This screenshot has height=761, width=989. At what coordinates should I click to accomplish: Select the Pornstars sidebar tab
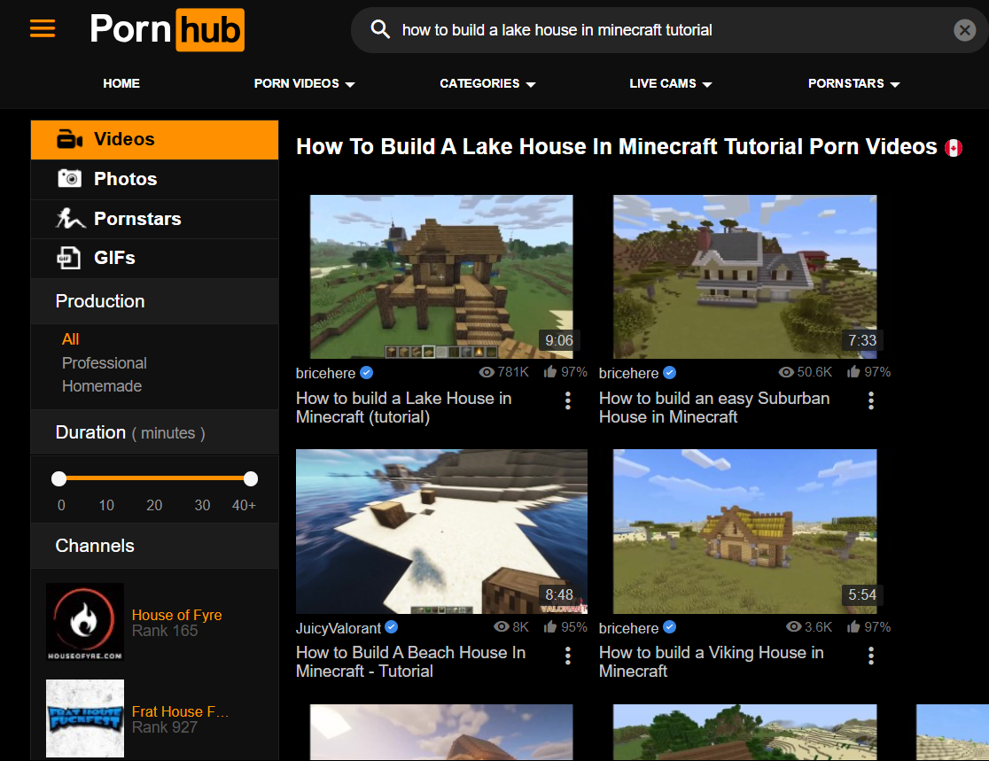[x=154, y=219]
